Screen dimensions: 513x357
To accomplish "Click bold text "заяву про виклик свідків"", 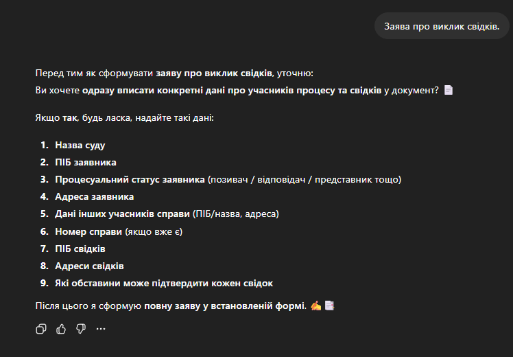I will pyautogui.click(x=213, y=73).
